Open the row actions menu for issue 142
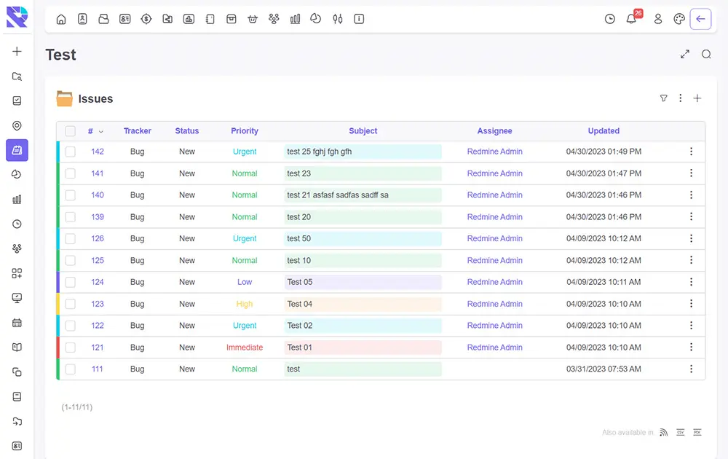The height and width of the screenshot is (459, 728). (x=691, y=152)
